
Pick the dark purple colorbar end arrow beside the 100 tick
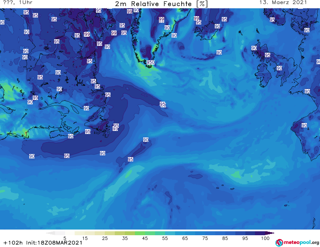270,233
